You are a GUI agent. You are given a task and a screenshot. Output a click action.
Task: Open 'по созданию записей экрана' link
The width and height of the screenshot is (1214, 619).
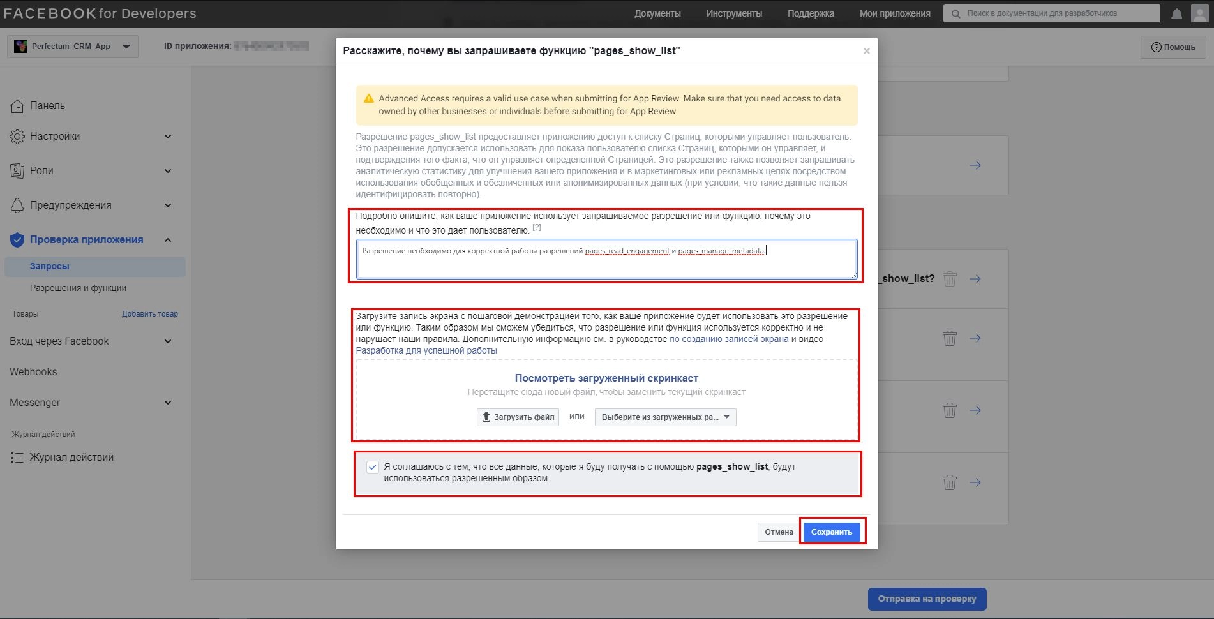tap(729, 339)
